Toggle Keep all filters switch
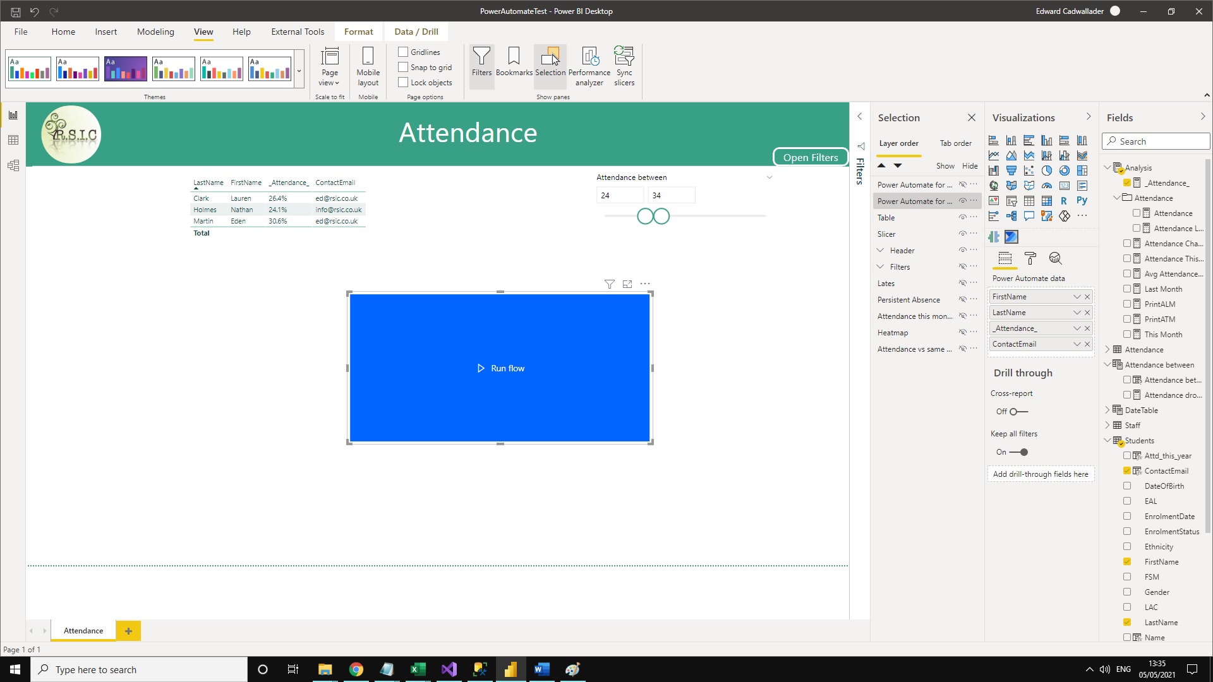 [x=1018, y=452]
